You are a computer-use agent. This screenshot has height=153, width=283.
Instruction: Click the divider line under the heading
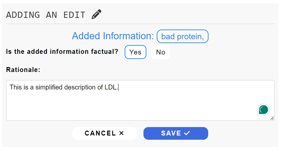coord(140,24)
